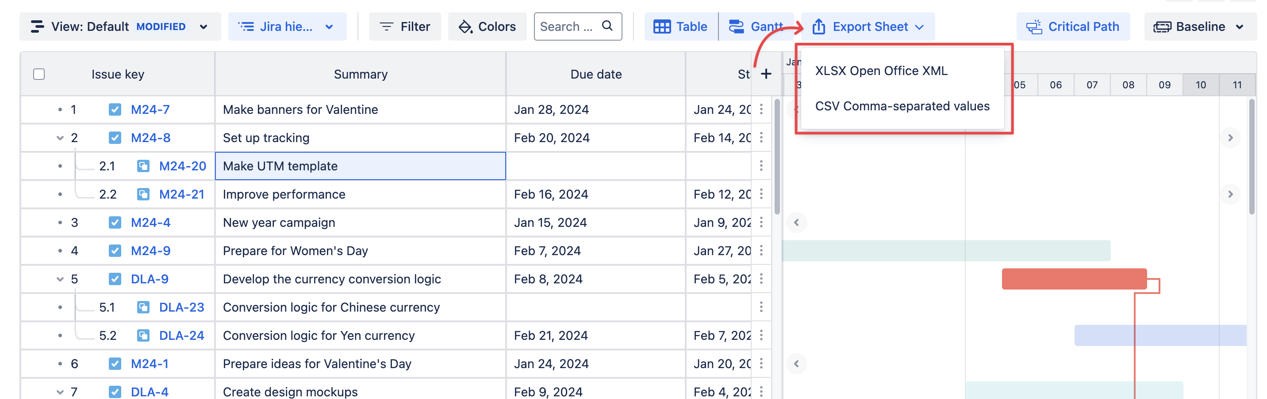Open the Baseline dropdown

pyautogui.click(x=1199, y=26)
